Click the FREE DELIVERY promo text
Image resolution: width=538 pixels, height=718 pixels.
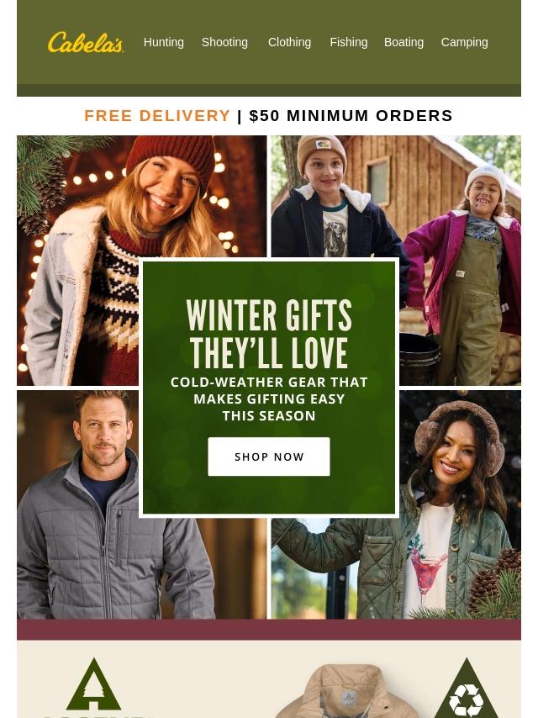point(157,115)
